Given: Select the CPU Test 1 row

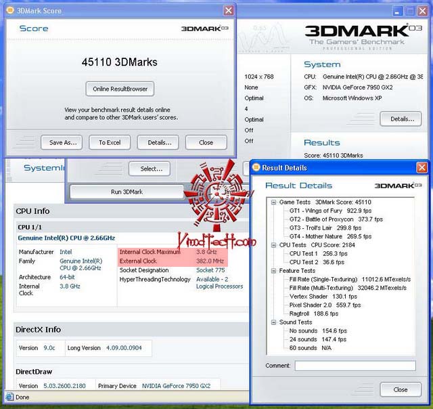Looking at the screenshot, I should (x=319, y=254).
